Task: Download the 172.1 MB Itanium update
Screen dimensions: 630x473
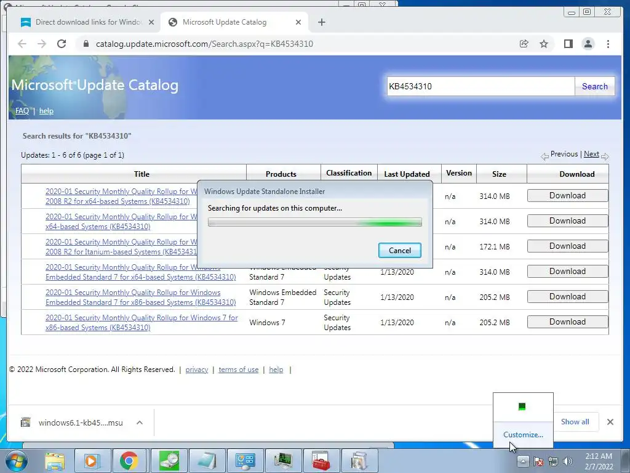Action: point(567,246)
